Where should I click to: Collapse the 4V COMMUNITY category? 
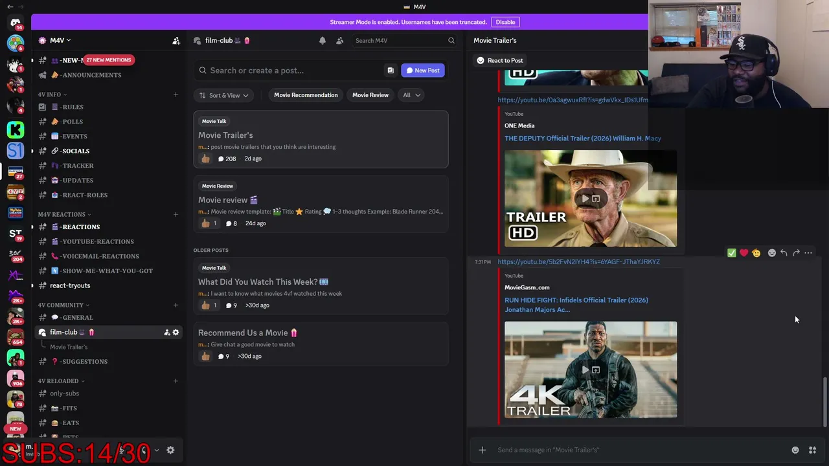pos(63,305)
